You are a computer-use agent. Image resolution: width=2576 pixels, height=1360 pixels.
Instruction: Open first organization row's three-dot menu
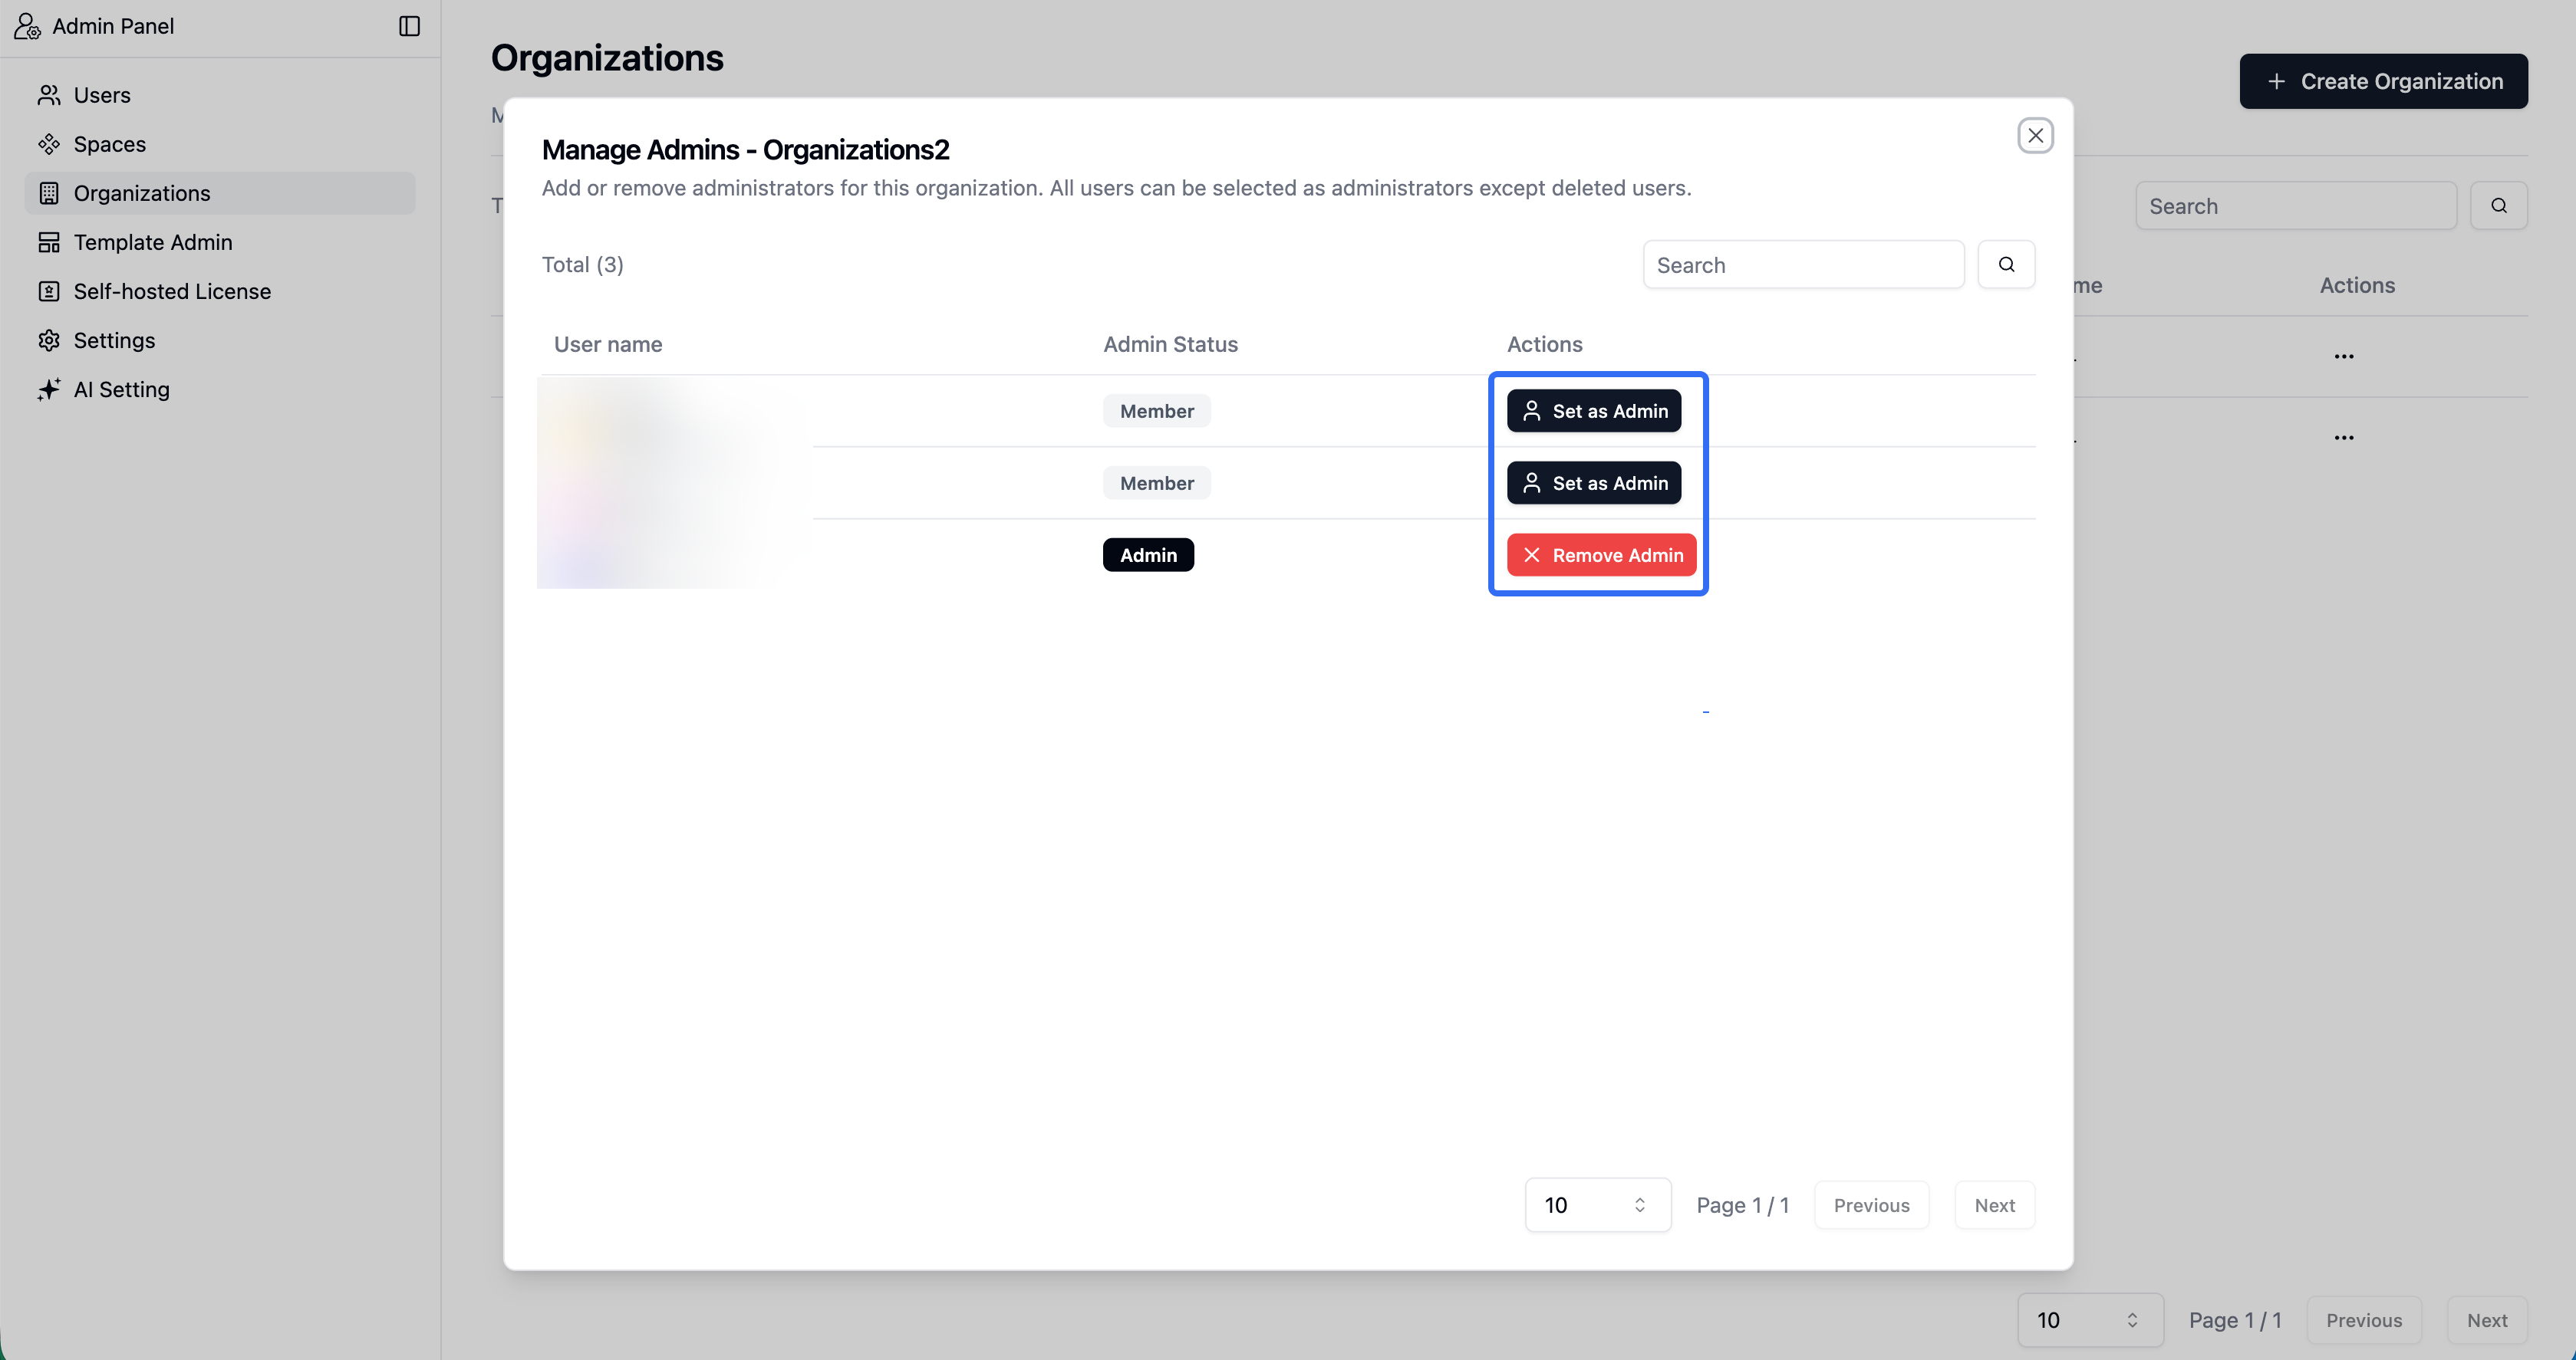coord(2343,356)
